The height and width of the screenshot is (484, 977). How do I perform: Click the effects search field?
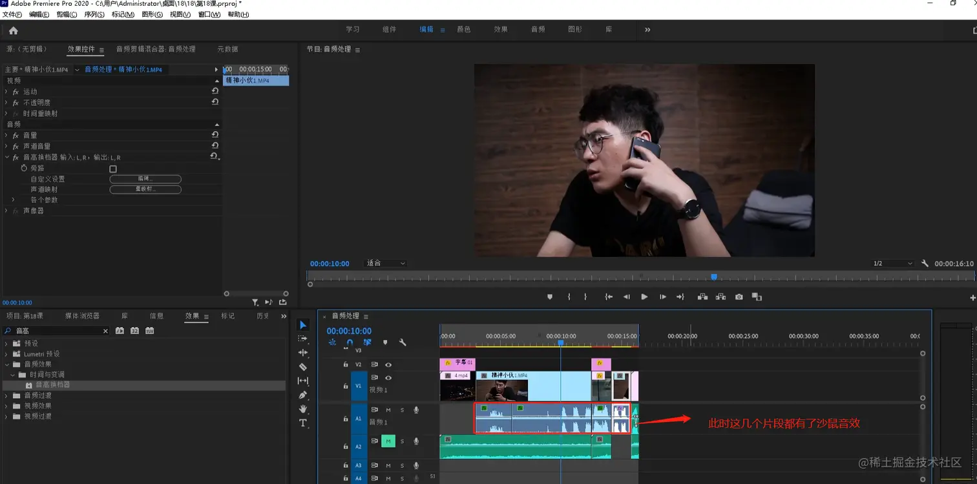[x=56, y=331]
